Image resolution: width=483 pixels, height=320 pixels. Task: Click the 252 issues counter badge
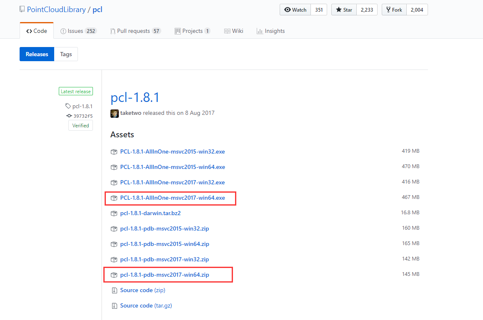91,31
